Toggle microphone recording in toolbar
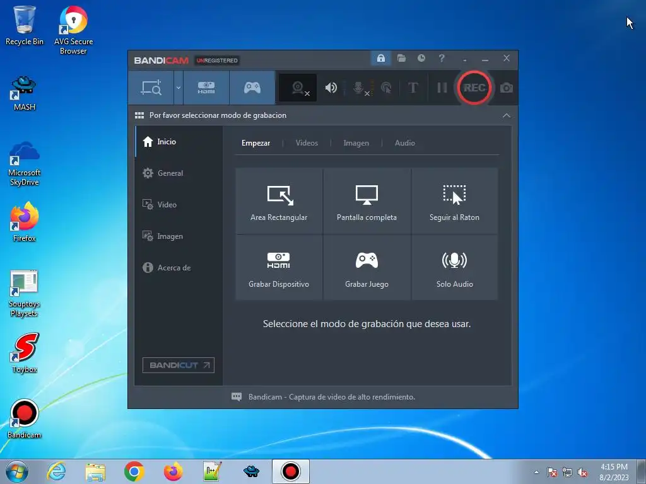Screen dimensions: 646x484 (x=359, y=88)
